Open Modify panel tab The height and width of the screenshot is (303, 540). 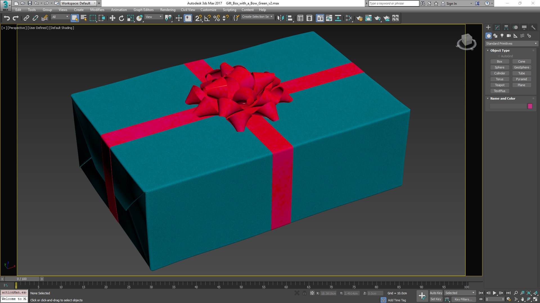tap(497, 27)
